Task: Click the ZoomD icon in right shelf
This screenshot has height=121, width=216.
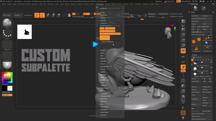Action: [183, 91]
